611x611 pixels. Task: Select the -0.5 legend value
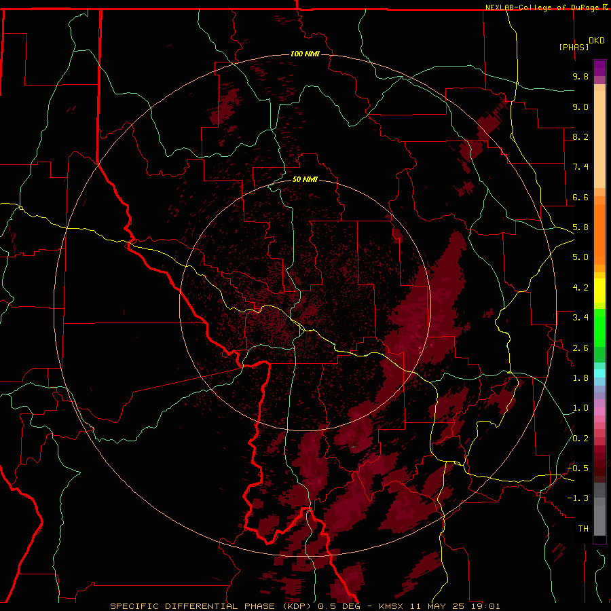click(x=578, y=468)
